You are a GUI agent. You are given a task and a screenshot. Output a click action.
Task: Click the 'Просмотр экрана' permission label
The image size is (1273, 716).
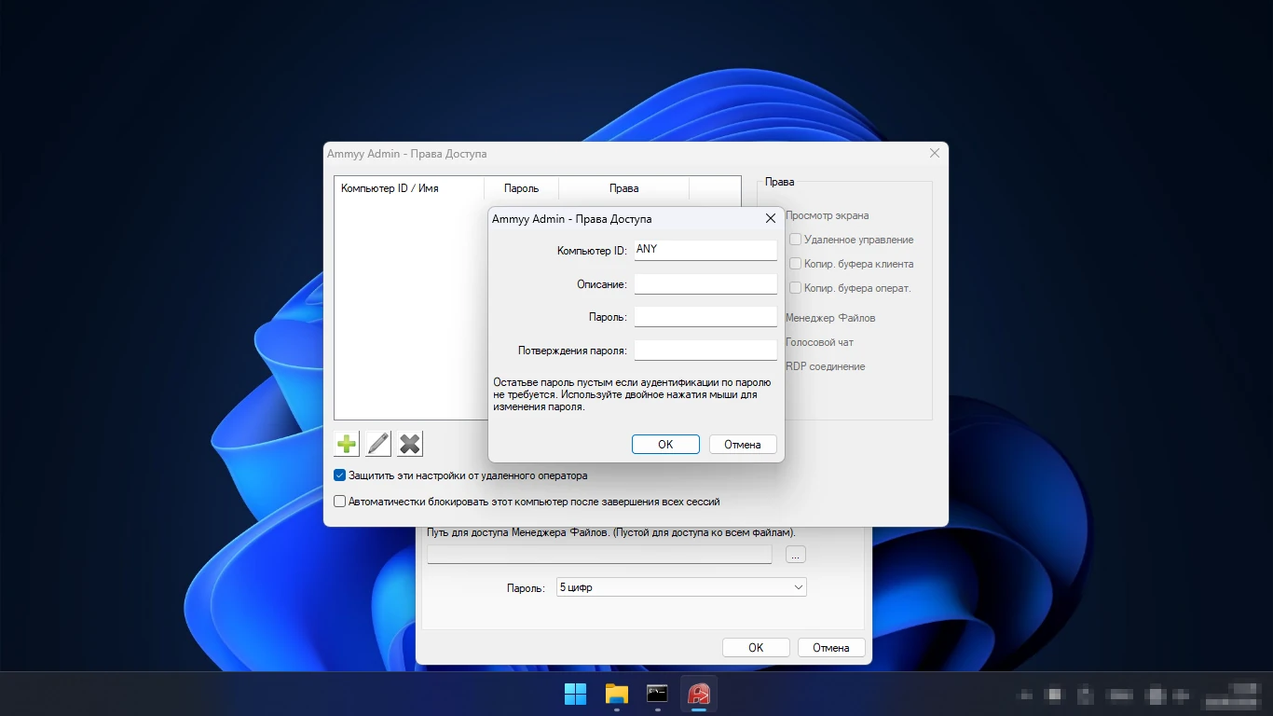[827, 215]
